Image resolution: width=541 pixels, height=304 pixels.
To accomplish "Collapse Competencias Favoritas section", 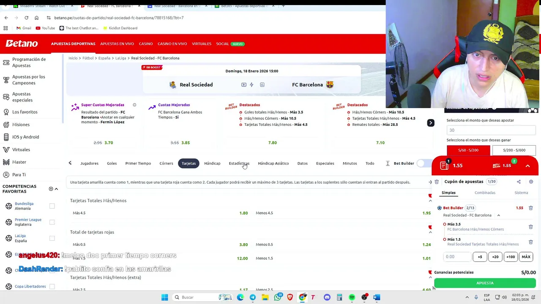I will [56, 189].
